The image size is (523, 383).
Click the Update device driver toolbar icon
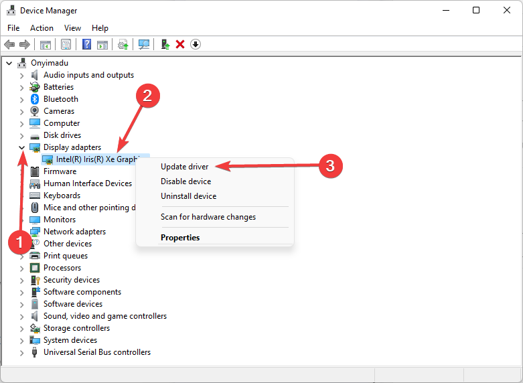pyautogui.click(x=123, y=44)
